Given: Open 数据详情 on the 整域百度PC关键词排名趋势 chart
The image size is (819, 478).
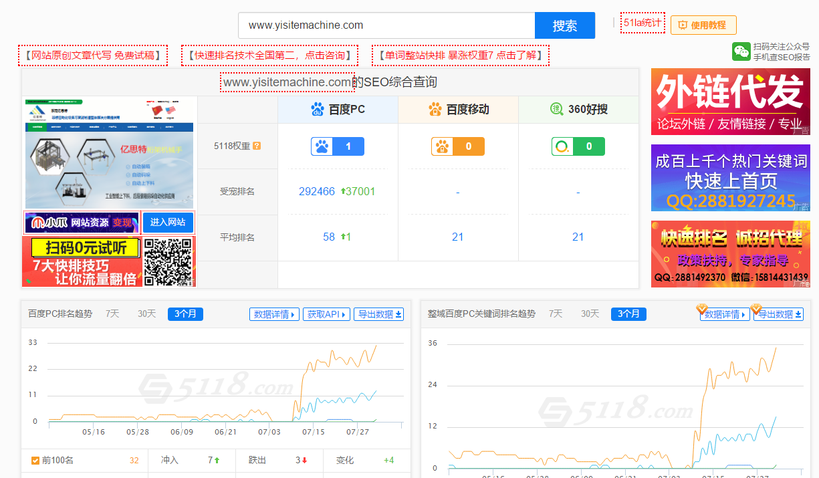Looking at the screenshot, I should 725,314.
